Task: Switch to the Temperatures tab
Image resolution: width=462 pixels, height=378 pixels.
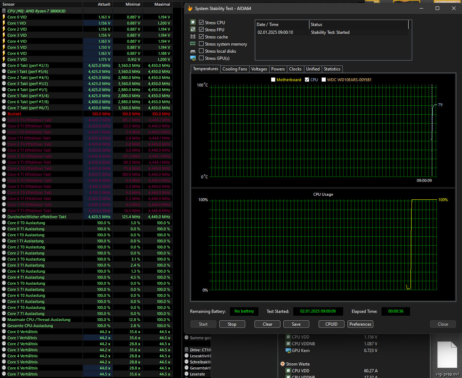Action: coord(205,69)
